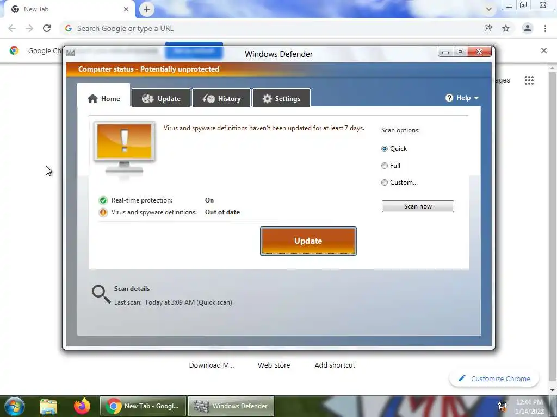Go forward in Chrome
This screenshot has height=417, width=557.
[x=29, y=28]
